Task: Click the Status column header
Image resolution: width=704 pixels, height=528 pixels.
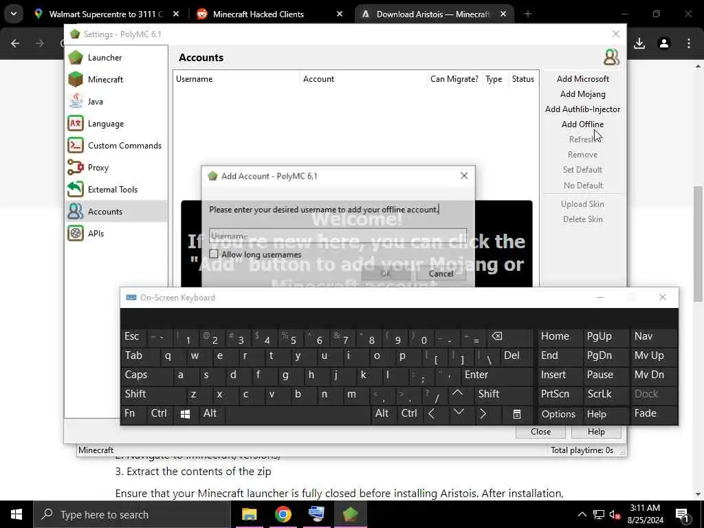Action: (523, 79)
